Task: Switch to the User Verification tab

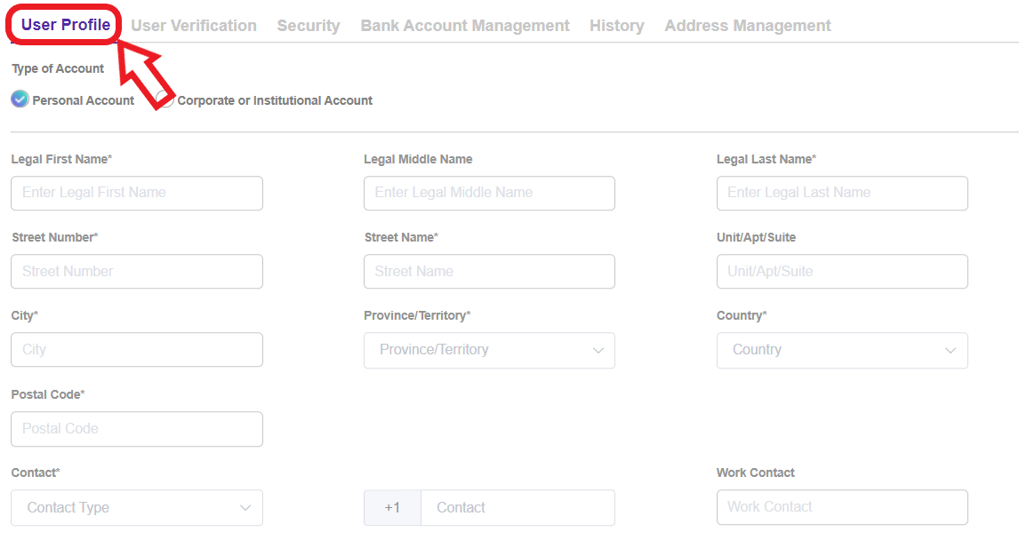Action: (x=193, y=25)
